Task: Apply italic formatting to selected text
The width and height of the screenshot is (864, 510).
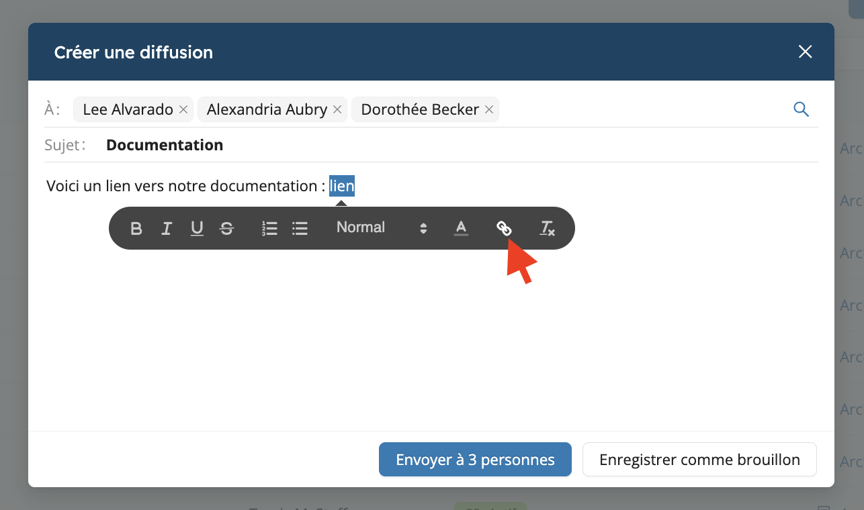Action: 167,229
